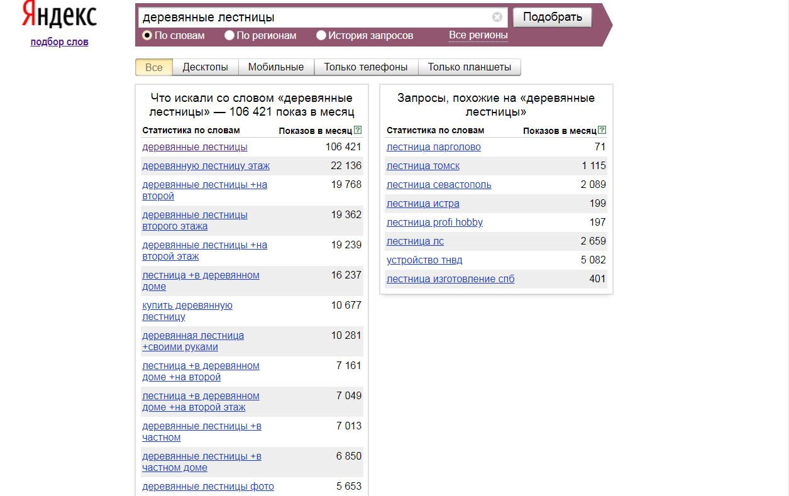Viewport: 789px width, 496px height.
Task: Click the 2 659 impressions value
Action: 593,241
